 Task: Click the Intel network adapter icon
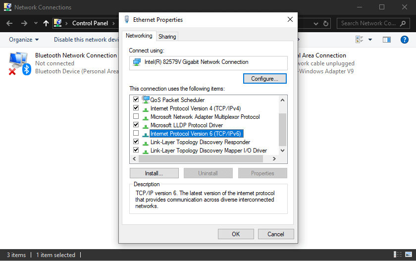pos(137,62)
